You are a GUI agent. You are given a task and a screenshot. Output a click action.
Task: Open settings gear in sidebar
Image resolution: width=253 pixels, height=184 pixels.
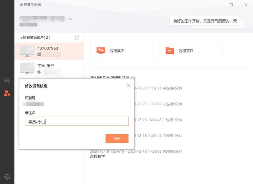(x=7, y=177)
